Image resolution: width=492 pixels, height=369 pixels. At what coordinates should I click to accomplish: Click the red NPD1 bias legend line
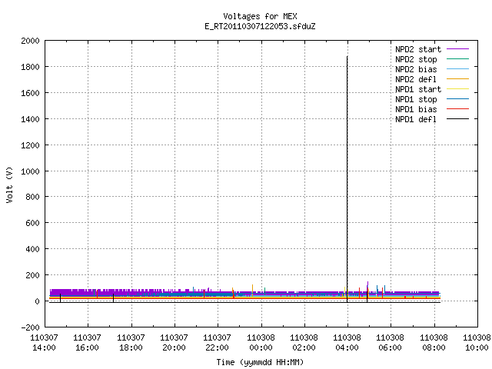[x=457, y=109]
